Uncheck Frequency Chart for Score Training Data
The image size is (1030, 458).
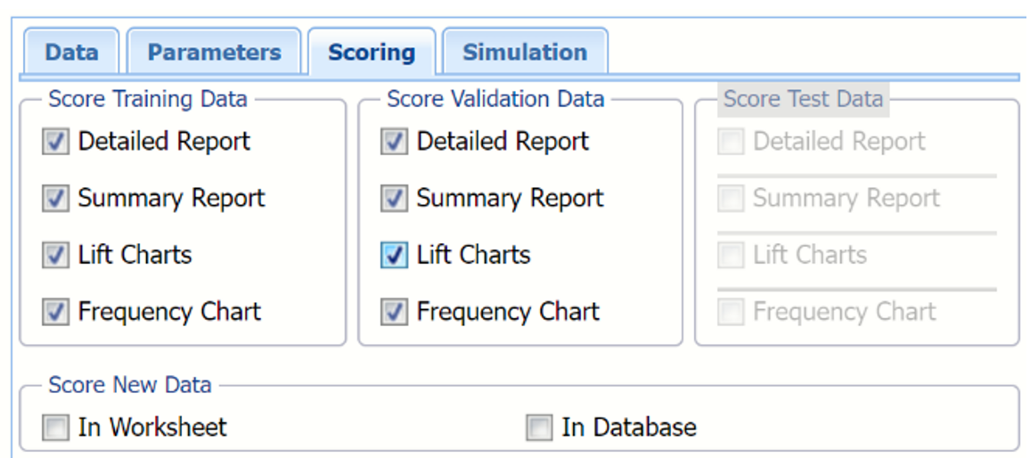55,312
